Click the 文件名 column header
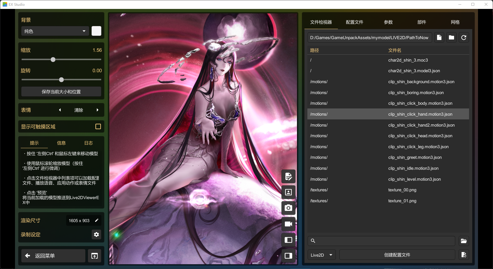This screenshot has height=269, width=493. click(395, 50)
